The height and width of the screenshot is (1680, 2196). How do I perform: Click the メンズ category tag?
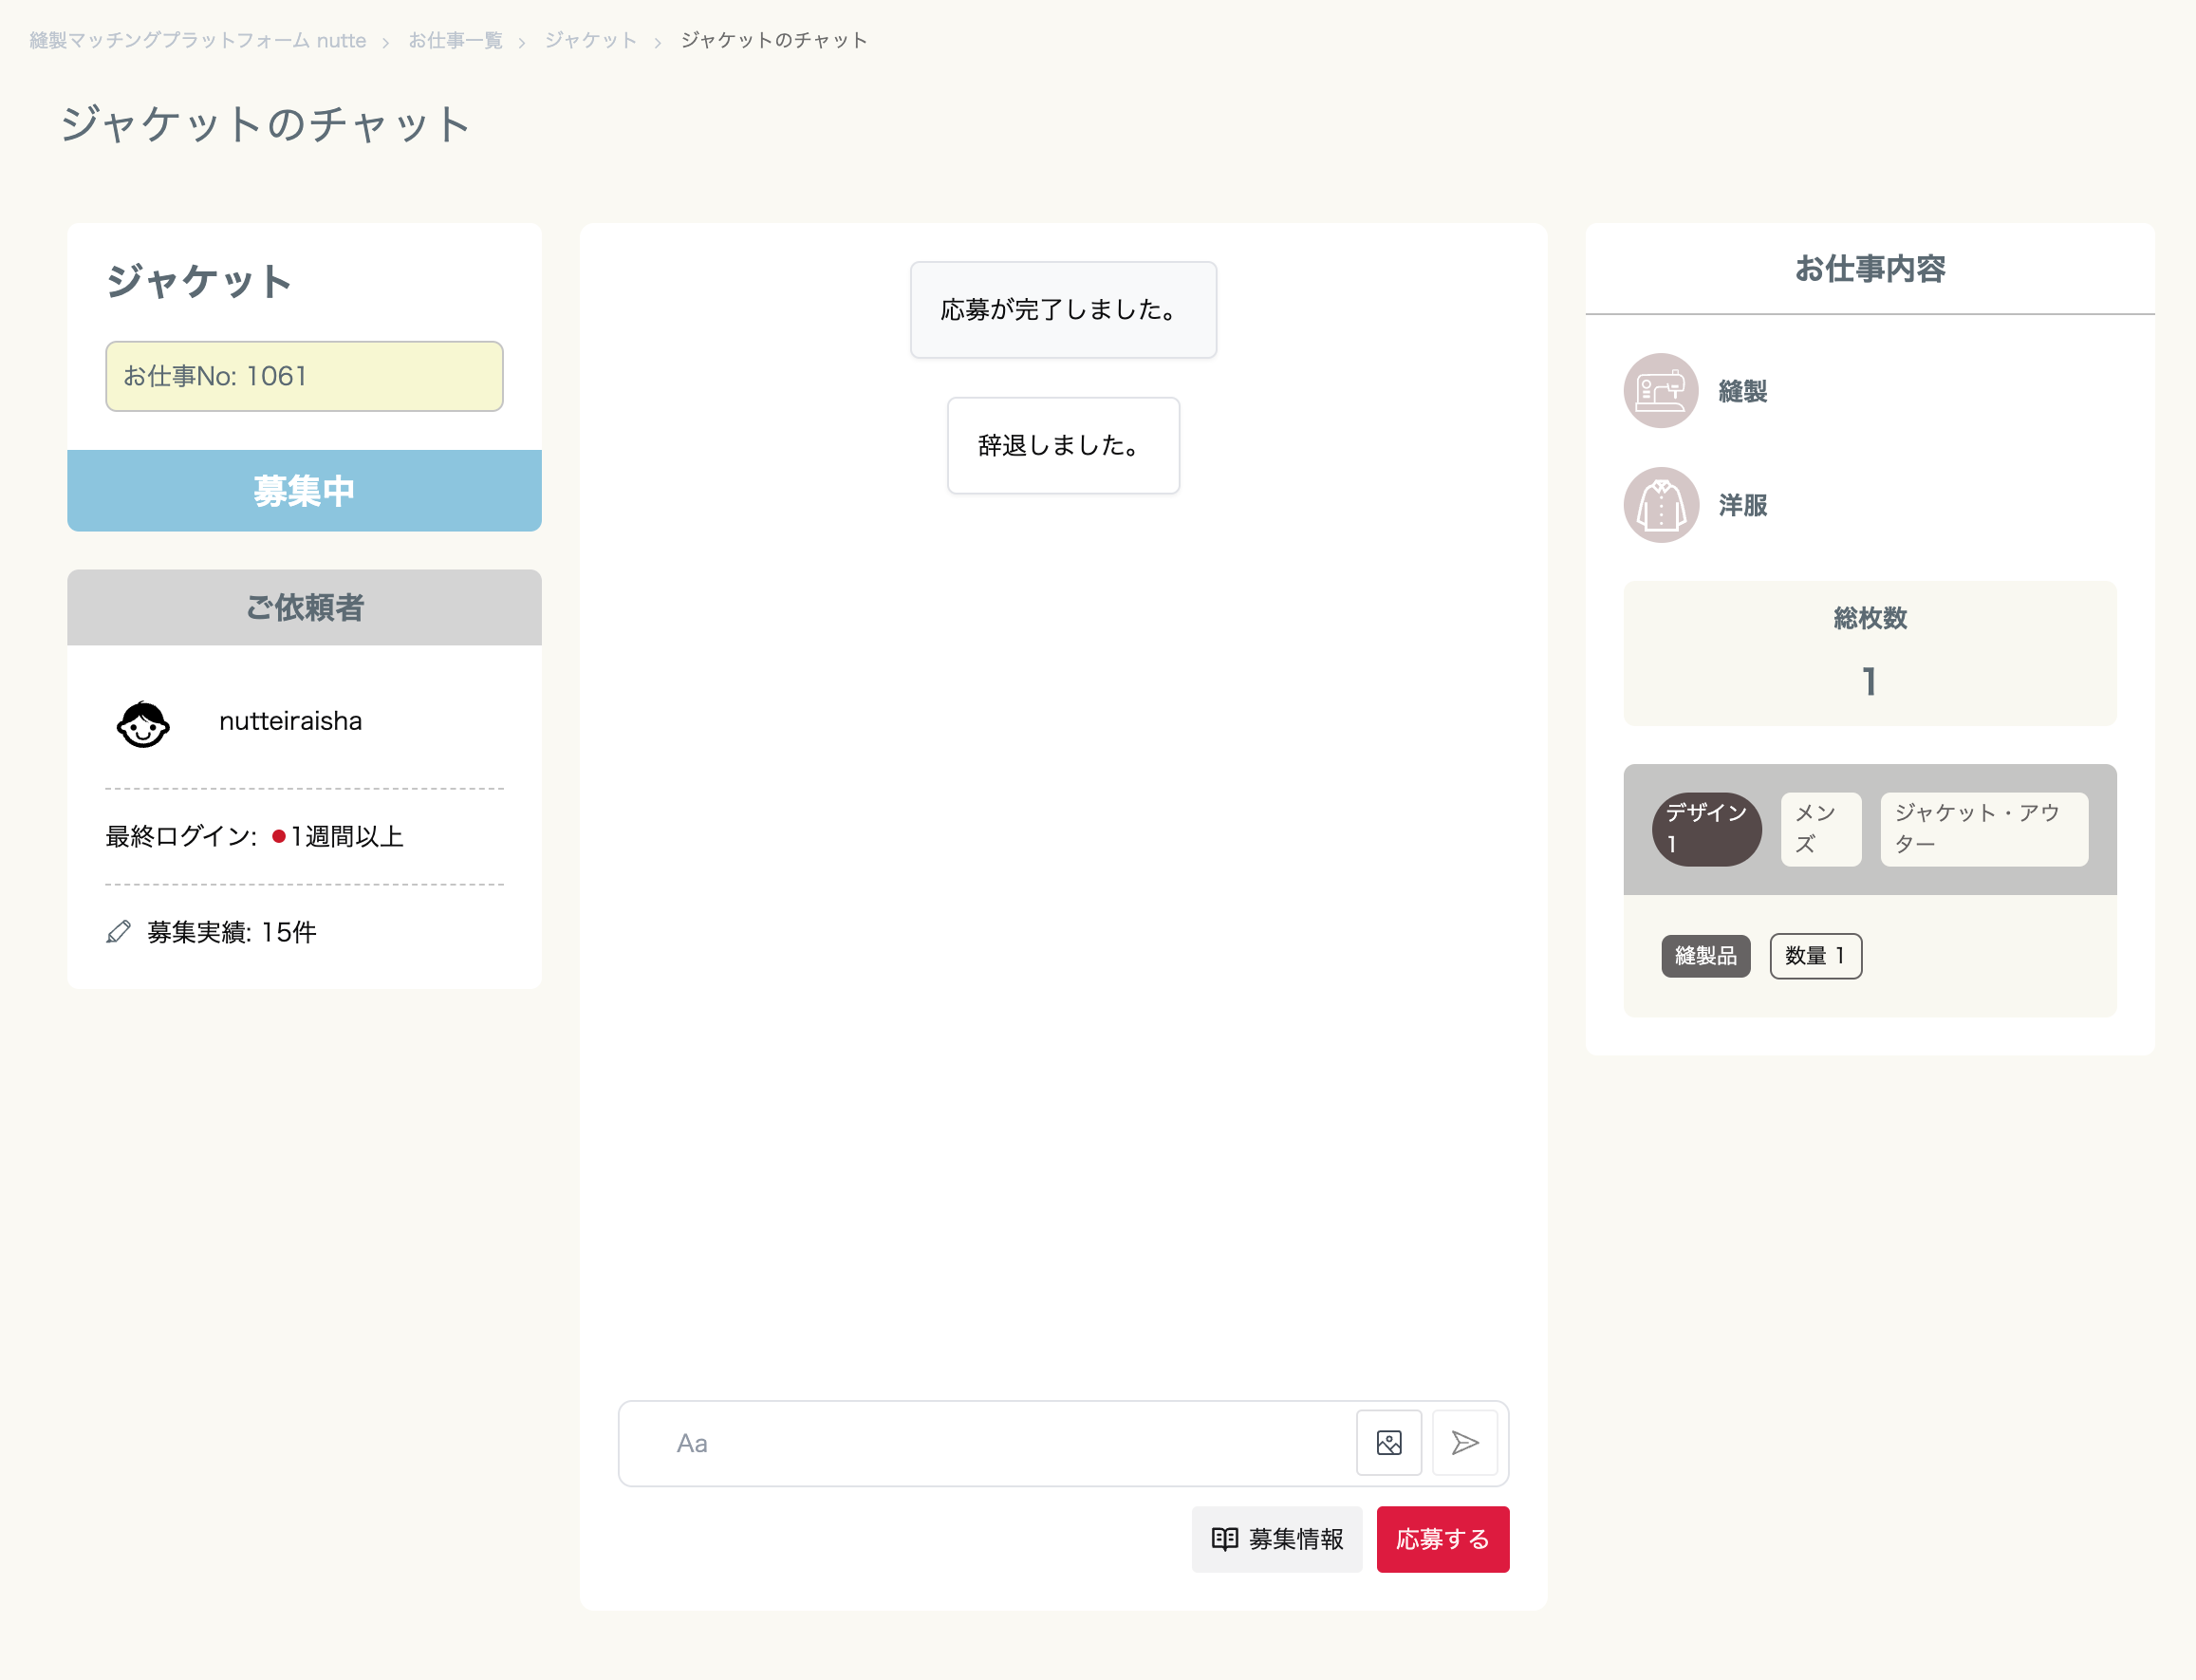[x=1820, y=829]
